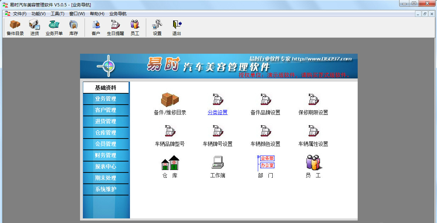Switch to 业务管理 in the sidebar
437x223 pixels.
click(106, 99)
